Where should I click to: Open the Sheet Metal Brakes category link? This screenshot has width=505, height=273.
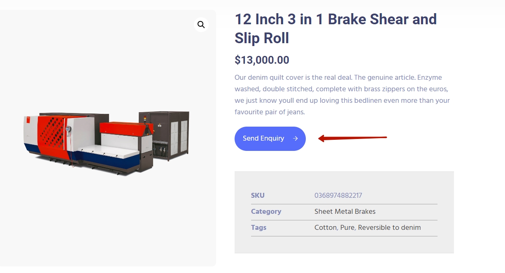click(x=345, y=212)
